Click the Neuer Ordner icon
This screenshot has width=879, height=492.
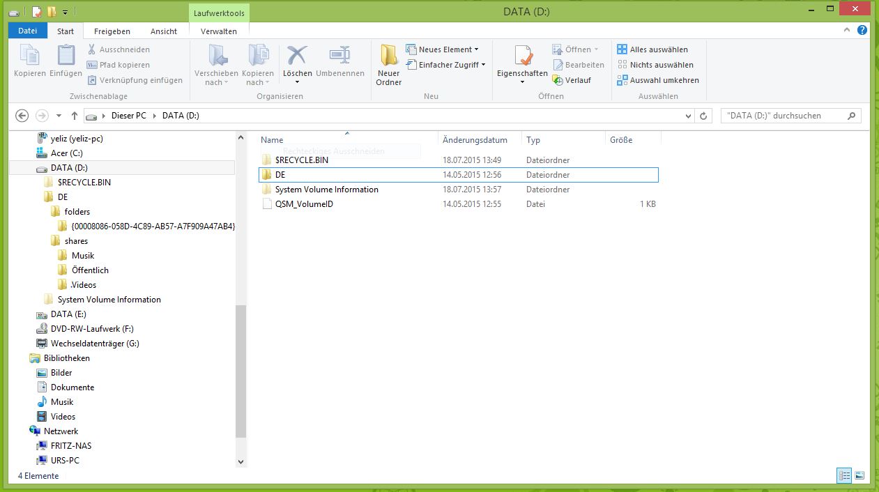tap(388, 56)
